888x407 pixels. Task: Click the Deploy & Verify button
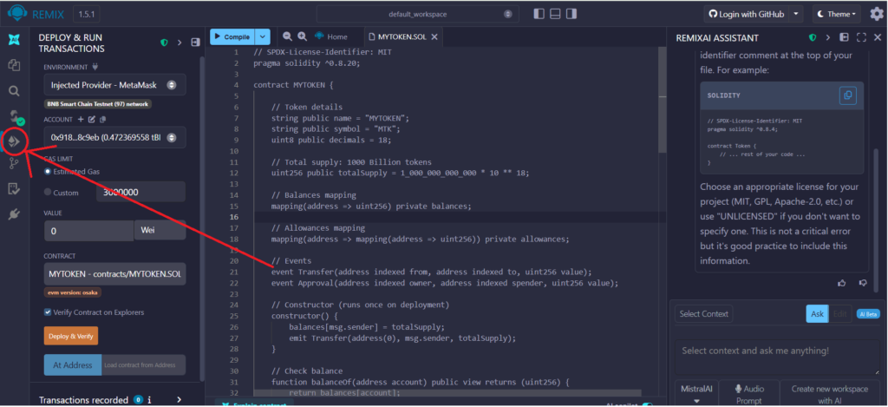pyautogui.click(x=71, y=336)
